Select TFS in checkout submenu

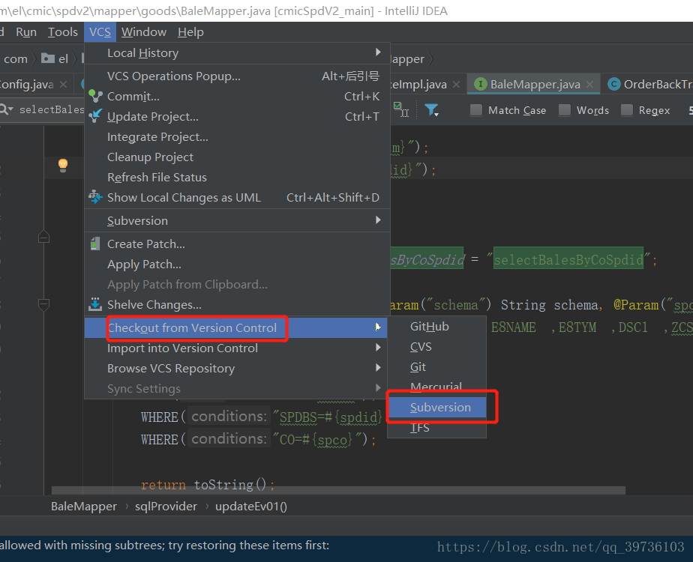pyautogui.click(x=436, y=427)
